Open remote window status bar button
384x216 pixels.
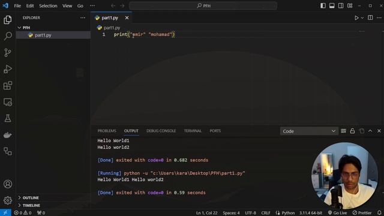5,212
